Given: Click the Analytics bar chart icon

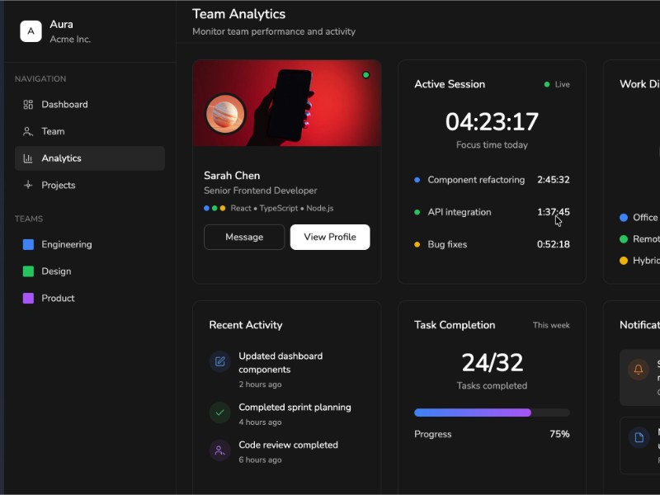Looking at the screenshot, I should [x=28, y=158].
